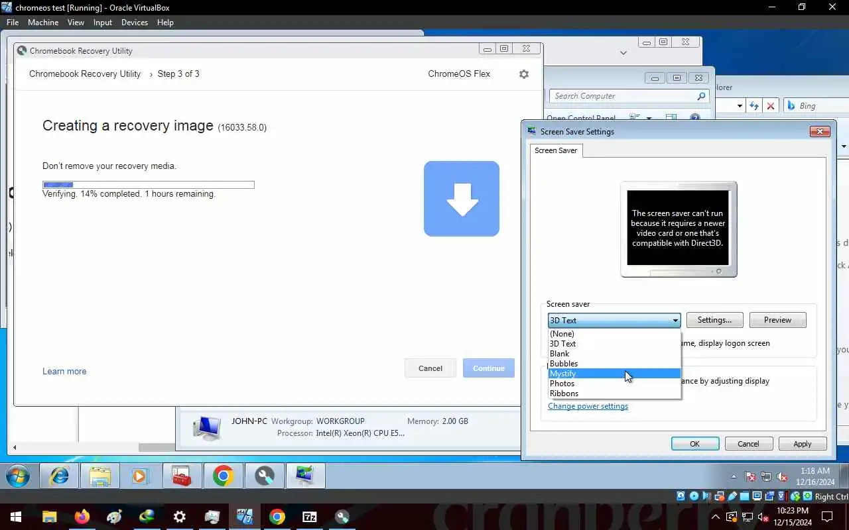The image size is (849, 530).
Task: Open VirtualBox View menu
Action: (76, 23)
